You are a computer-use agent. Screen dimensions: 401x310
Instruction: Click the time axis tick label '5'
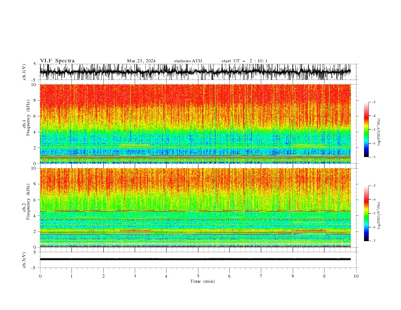click(x=198, y=276)
